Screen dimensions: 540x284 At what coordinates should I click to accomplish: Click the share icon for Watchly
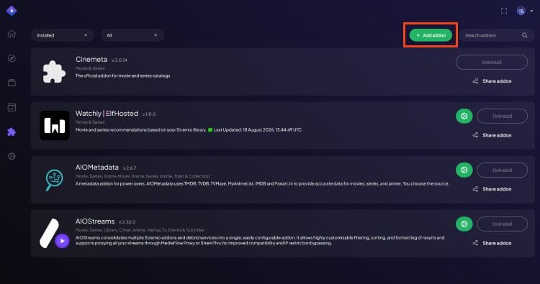[x=476, y=135]
